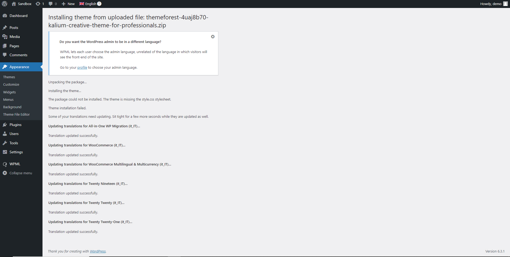510x257 pixels.
Task: Click the 'Theme installation failed.' message
Action: click(x=67, y=108)
